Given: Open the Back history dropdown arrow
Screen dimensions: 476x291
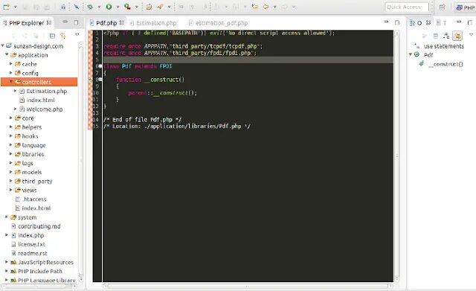Looking at the screenshot, I should 274,7.
